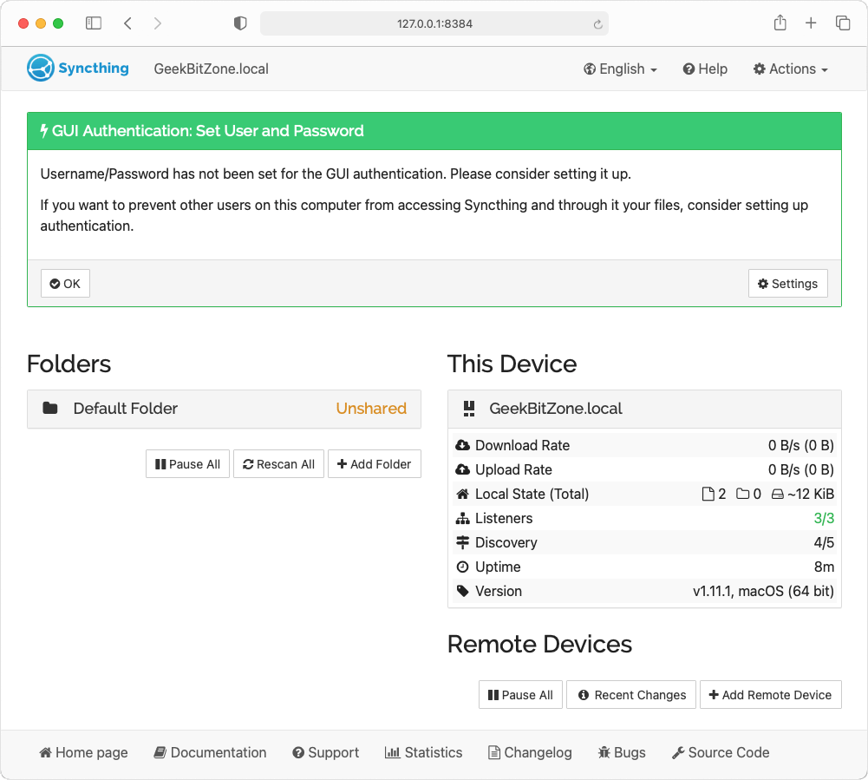Click the Local State home icon
Viewport: 868px width, 780px height.
462,494
